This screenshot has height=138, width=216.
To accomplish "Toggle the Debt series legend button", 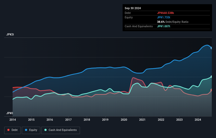I will pos(12,130).
